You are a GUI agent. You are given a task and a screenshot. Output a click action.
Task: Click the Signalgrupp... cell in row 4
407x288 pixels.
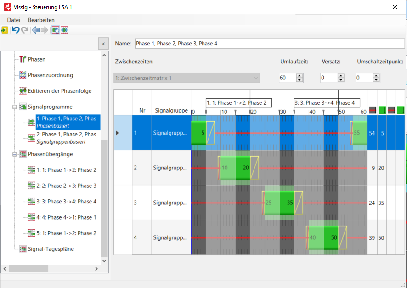[x=171, y=237]
